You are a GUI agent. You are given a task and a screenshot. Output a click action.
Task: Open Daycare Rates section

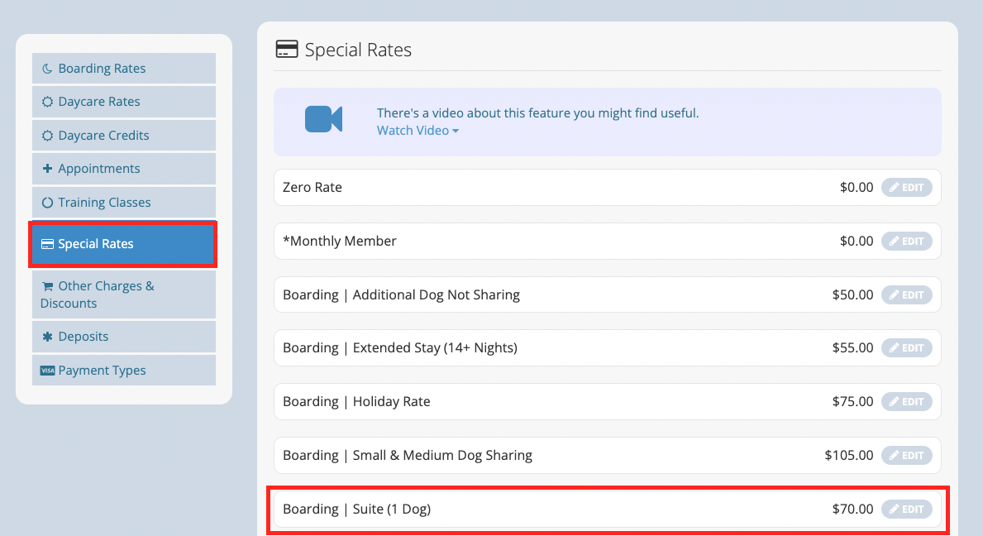tap(123, 102)
